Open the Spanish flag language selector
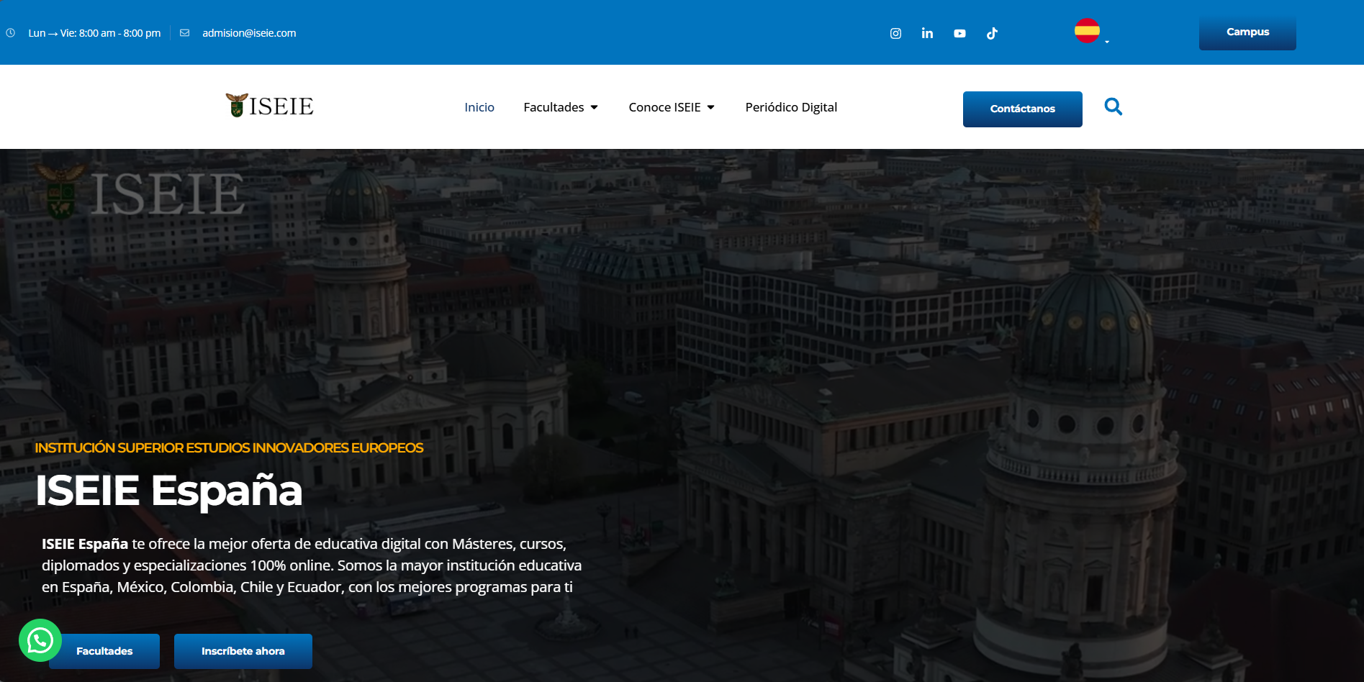The height and width of the screenshot is (682, 1364). [x=1087, y=31]
